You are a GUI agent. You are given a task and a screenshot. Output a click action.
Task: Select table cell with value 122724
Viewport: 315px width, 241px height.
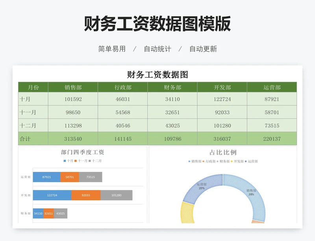222,99
